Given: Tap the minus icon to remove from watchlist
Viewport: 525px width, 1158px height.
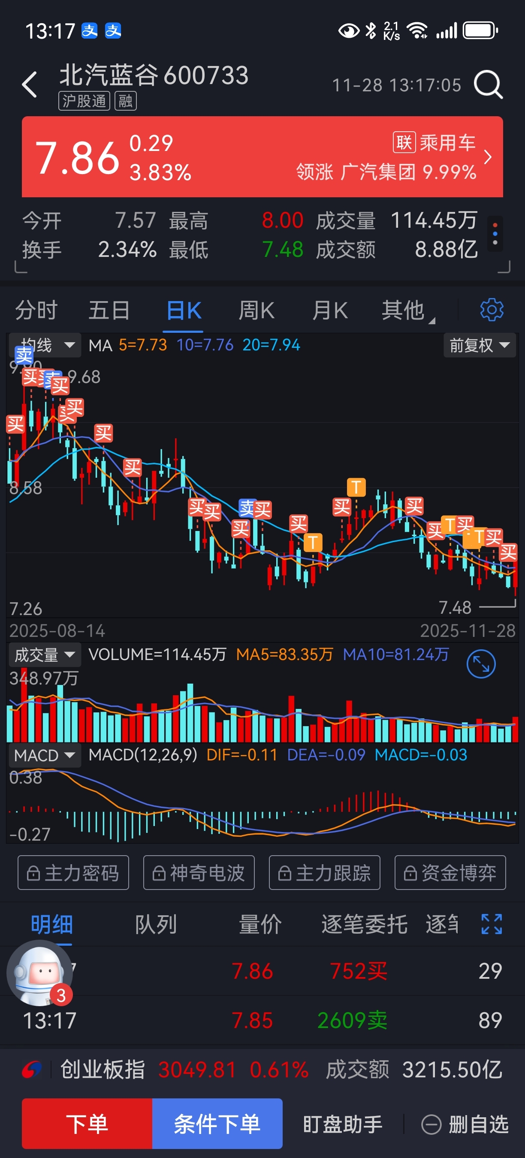Looking at the screenshot, I should pyautogui.click(x=431, y=1124).
